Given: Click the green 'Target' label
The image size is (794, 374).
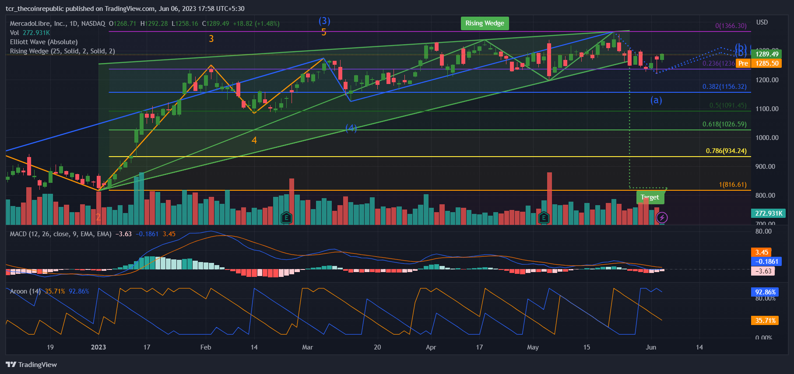Looking at the screenshot, I should (650, 197).
